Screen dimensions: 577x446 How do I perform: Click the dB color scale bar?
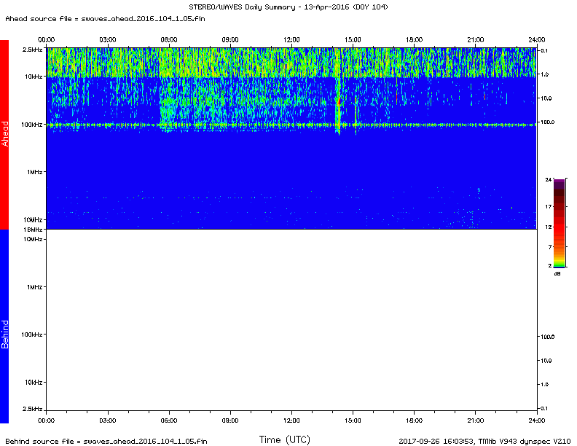tap(559, 223)
